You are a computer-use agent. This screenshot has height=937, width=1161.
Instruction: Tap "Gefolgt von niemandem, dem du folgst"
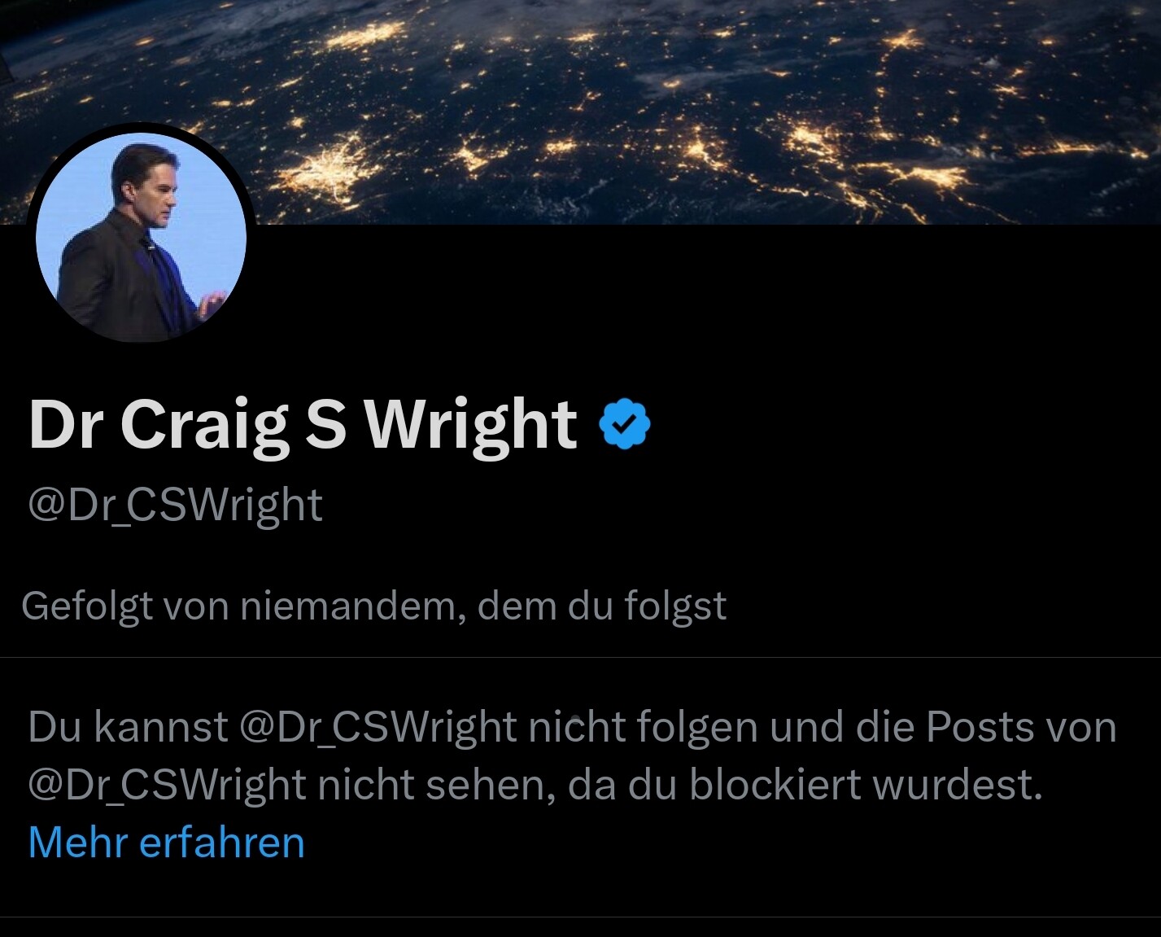(374, 606)
